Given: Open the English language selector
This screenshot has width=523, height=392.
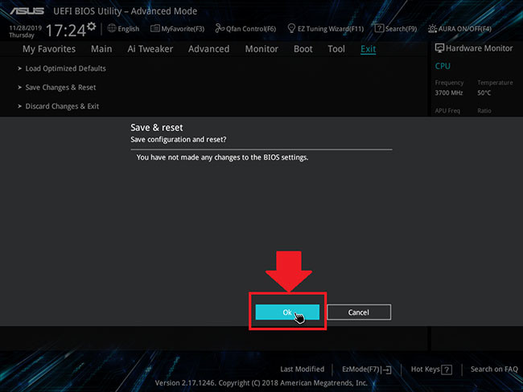Looking at the screenshot, I should (x=123, y=29).
